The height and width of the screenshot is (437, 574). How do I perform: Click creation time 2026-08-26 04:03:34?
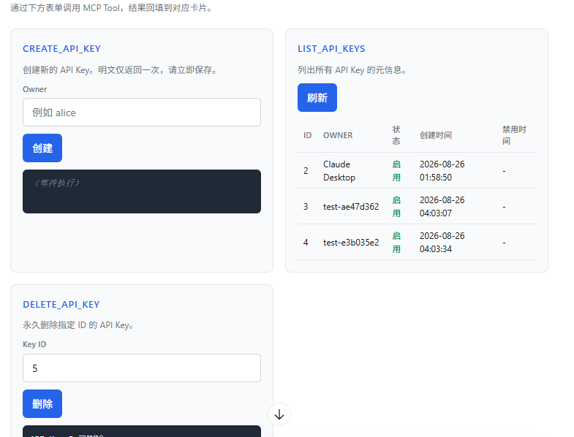[x=442, y=243]
